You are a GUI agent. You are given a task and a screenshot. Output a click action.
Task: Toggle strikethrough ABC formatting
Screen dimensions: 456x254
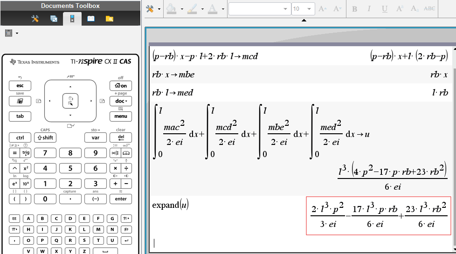click(x=429, y=9)
